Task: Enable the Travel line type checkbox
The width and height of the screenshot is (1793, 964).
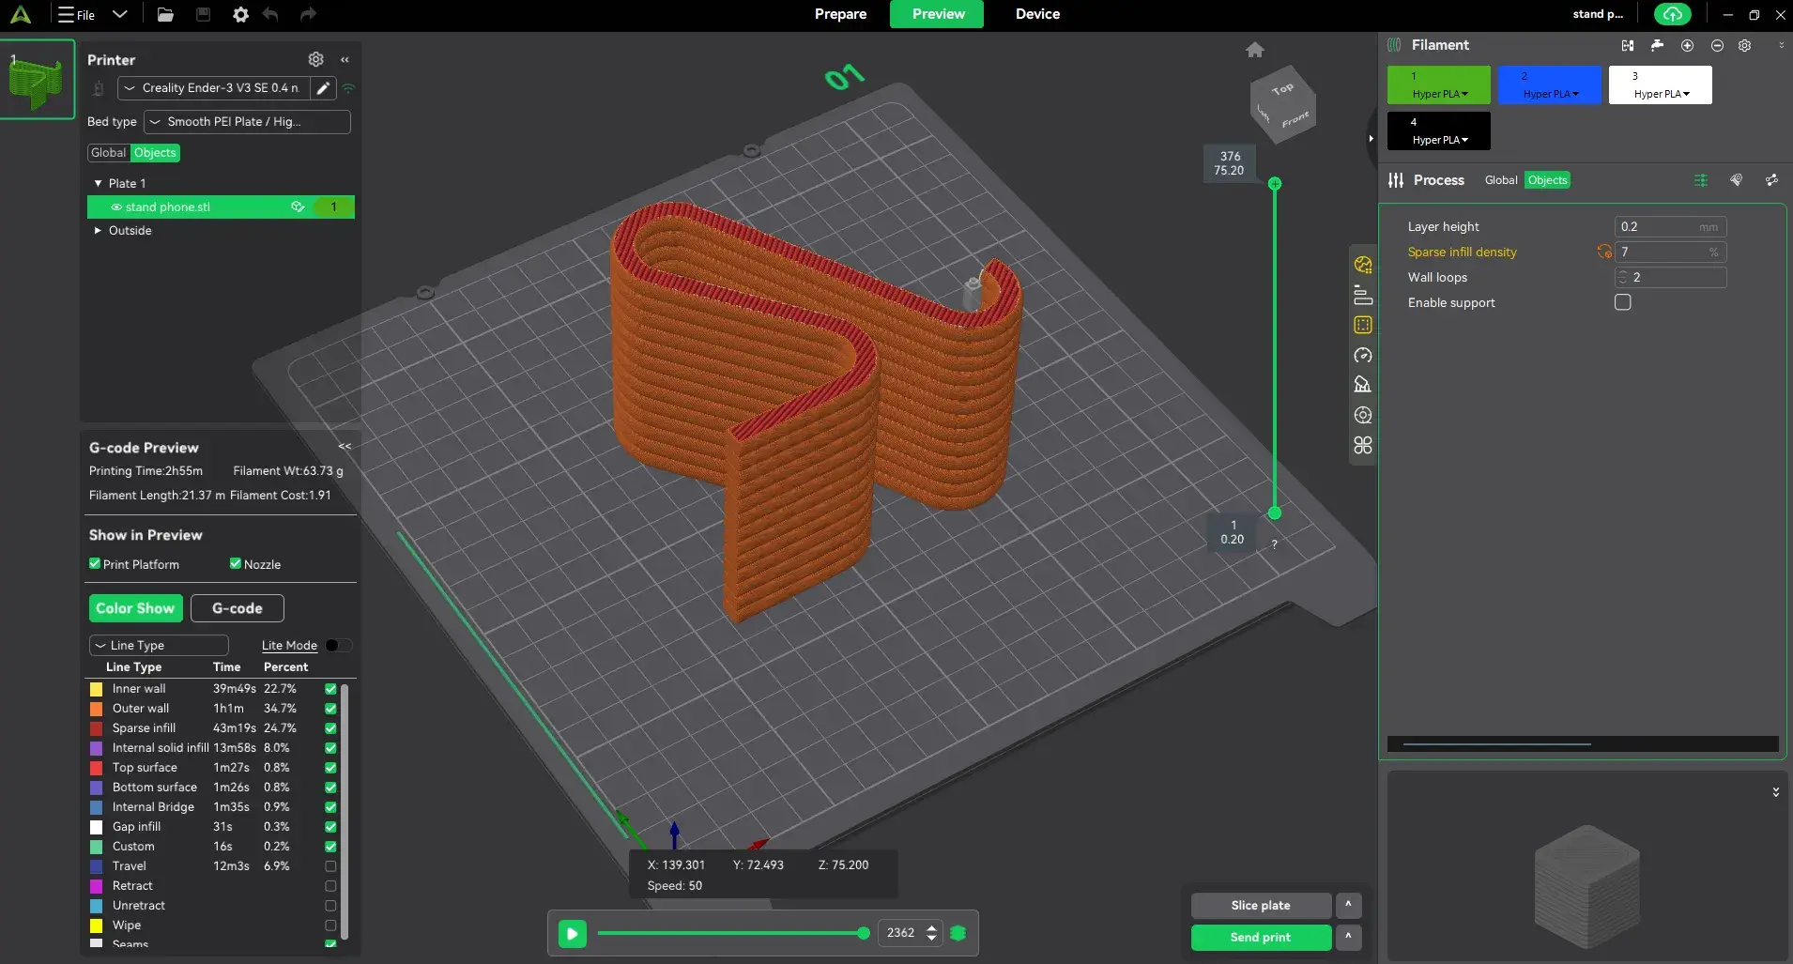Action: (330, 866)
